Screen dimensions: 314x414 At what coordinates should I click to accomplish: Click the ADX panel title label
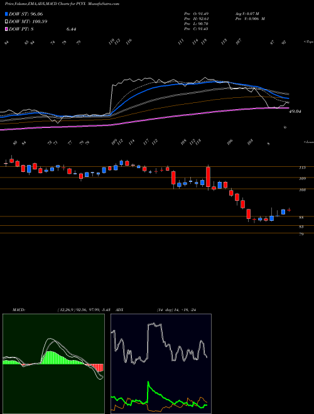tap(120, 310)
